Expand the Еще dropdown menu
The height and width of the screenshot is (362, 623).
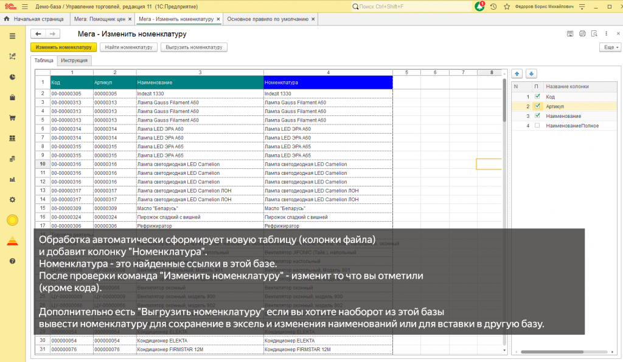[609, 47]
